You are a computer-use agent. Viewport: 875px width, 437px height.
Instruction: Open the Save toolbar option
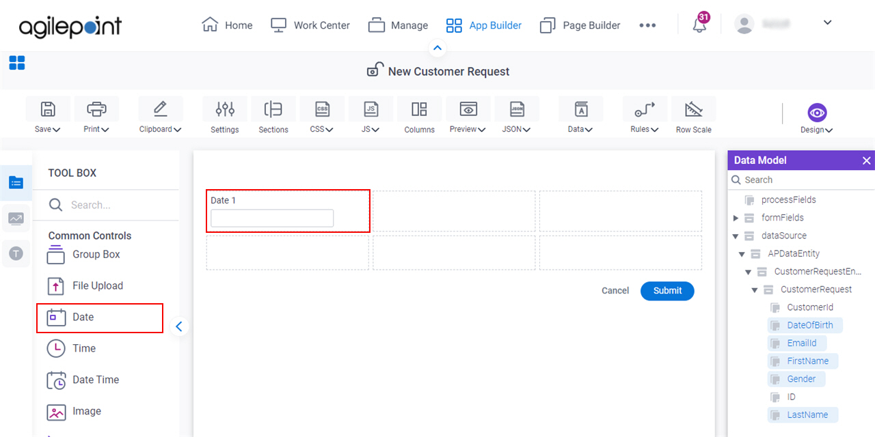pyautogui.click(x=47, y=115)
